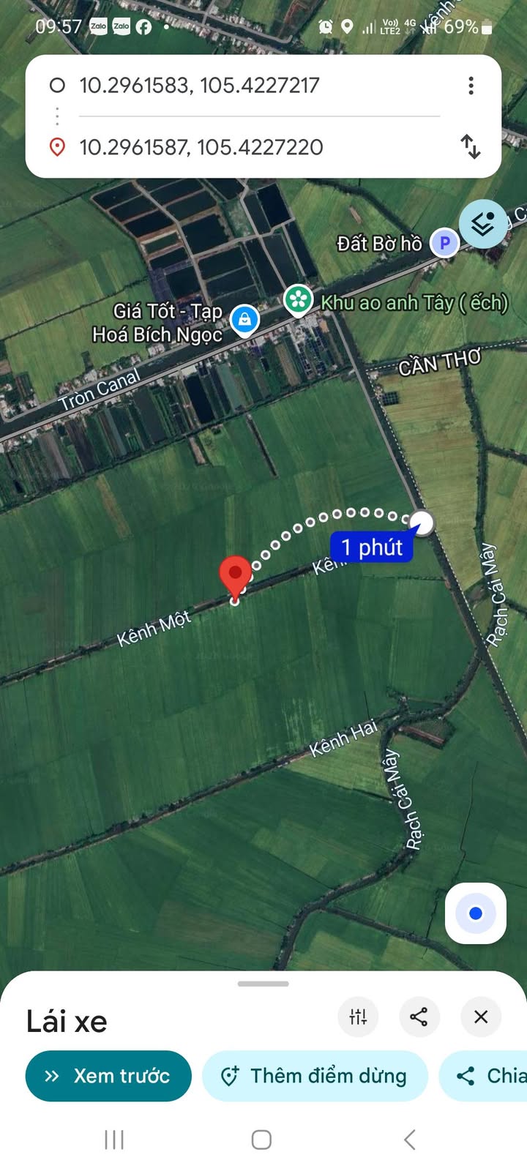Open the three-dot overflow menu

pos(471,86)
